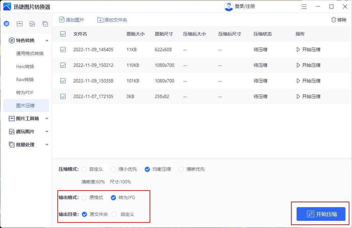
Task: Open the Heic转换 sidebar item
Action: (x=26, y=66)
